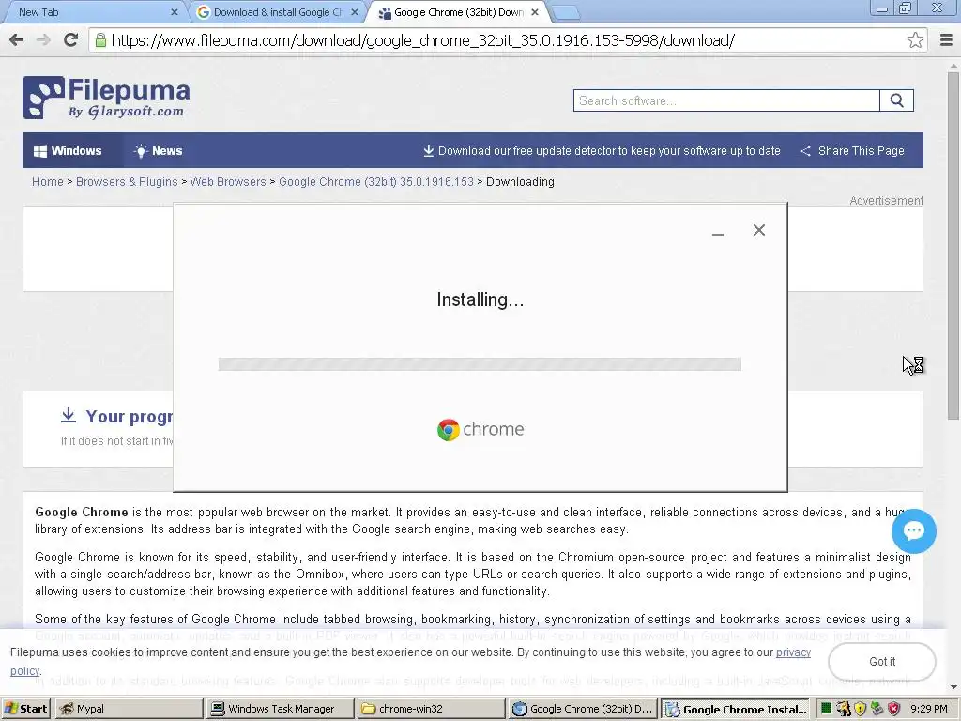Restore down the browser window

point(905,8)
